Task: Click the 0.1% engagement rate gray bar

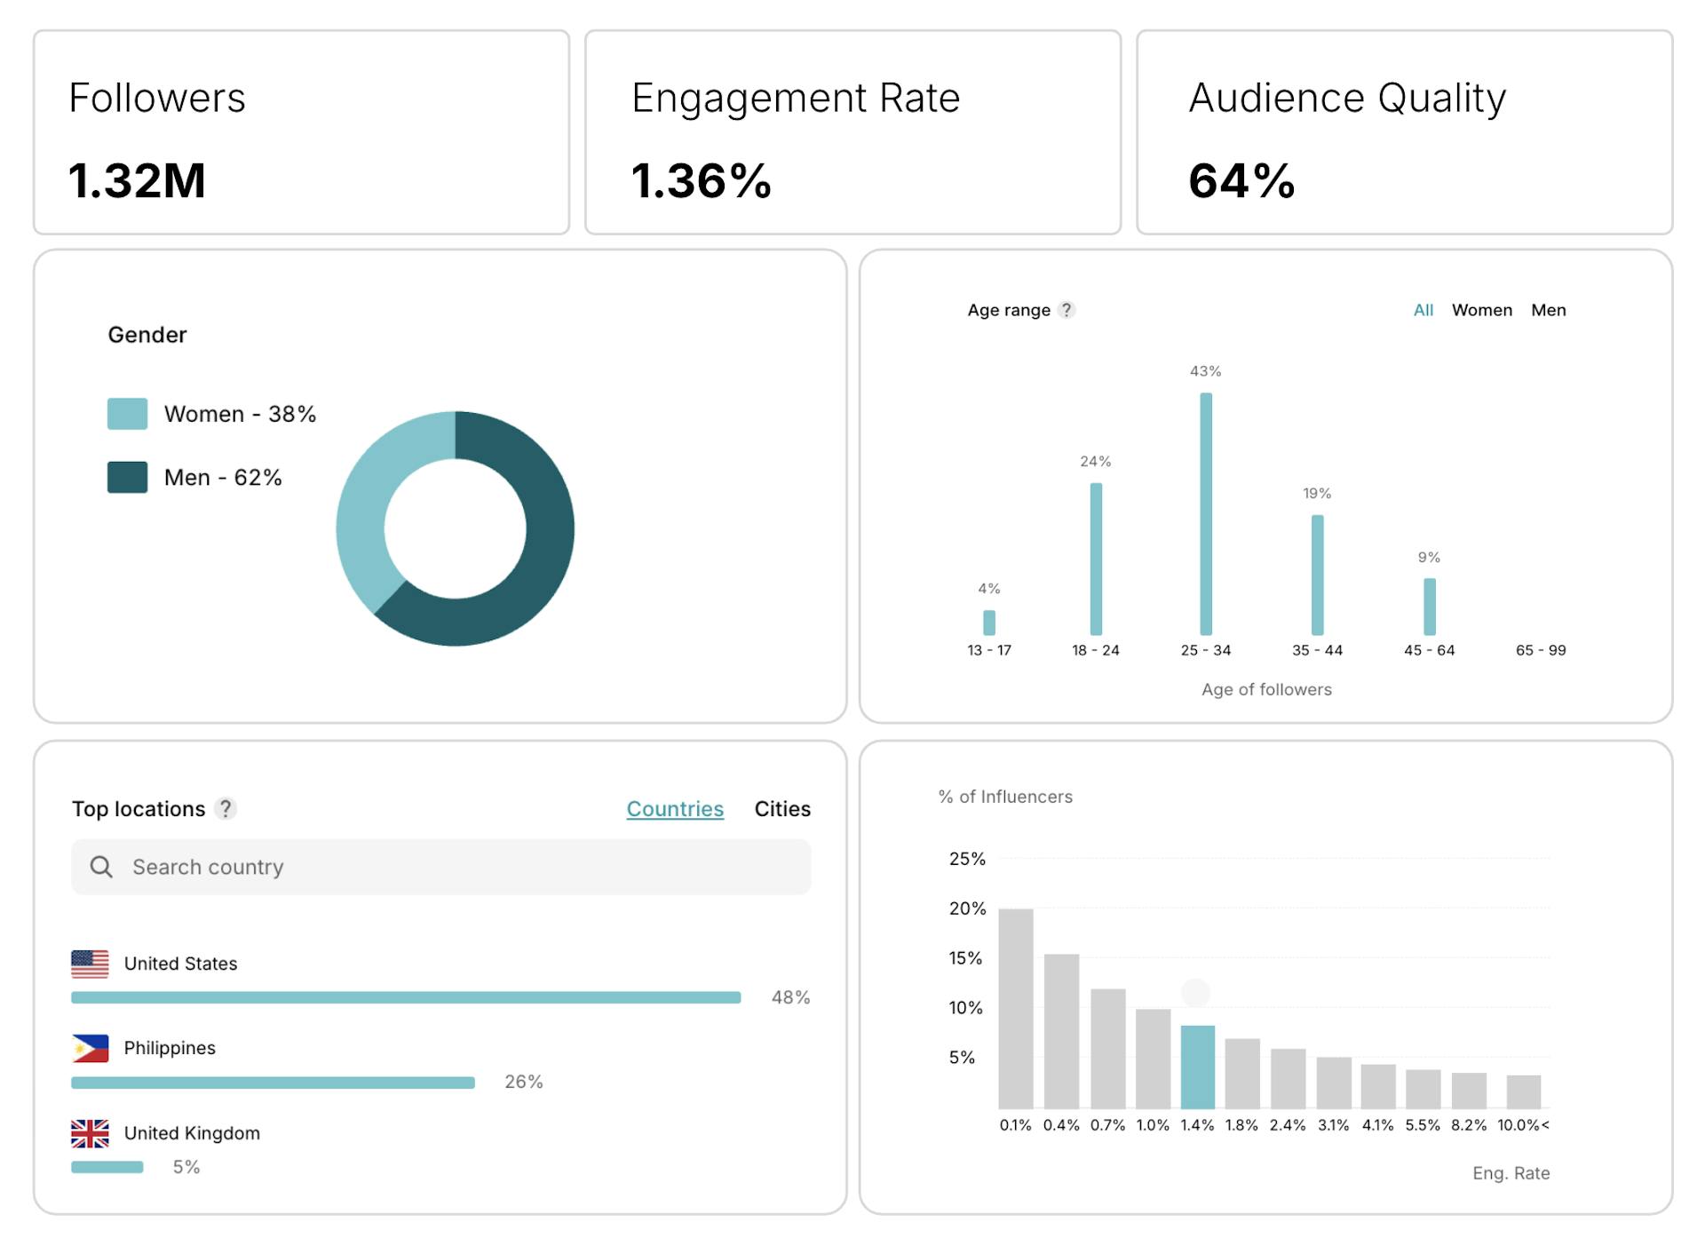Action: (x=1015, y=1008)
